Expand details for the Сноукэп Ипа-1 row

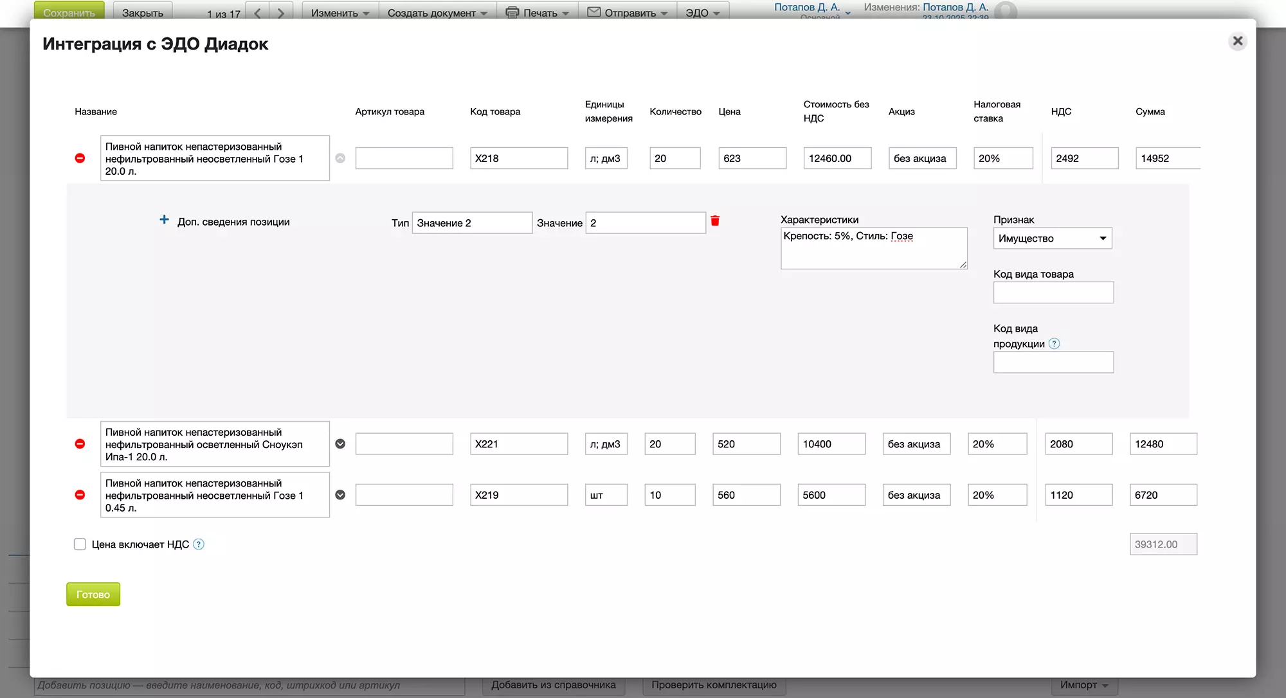click(340, 444)
